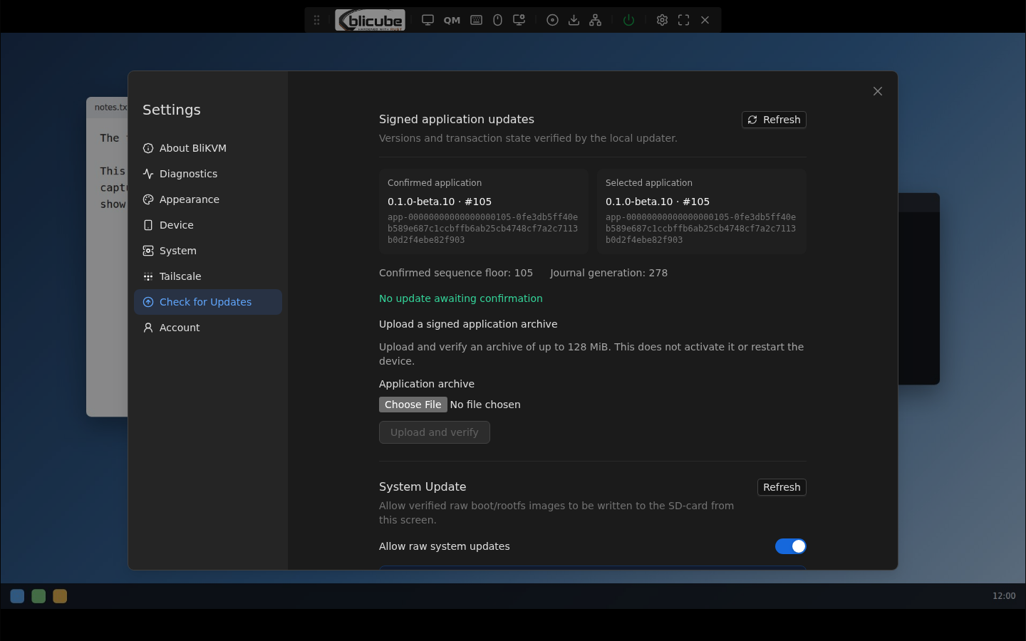Open the keyboard icon in toolbar
Viewport: 1026px width, 641px height.
(x=476, y=20)
